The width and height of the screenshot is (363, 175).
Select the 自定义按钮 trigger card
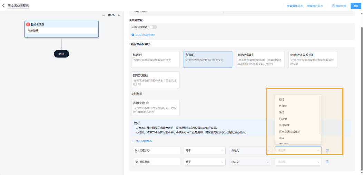pos(155,80)
